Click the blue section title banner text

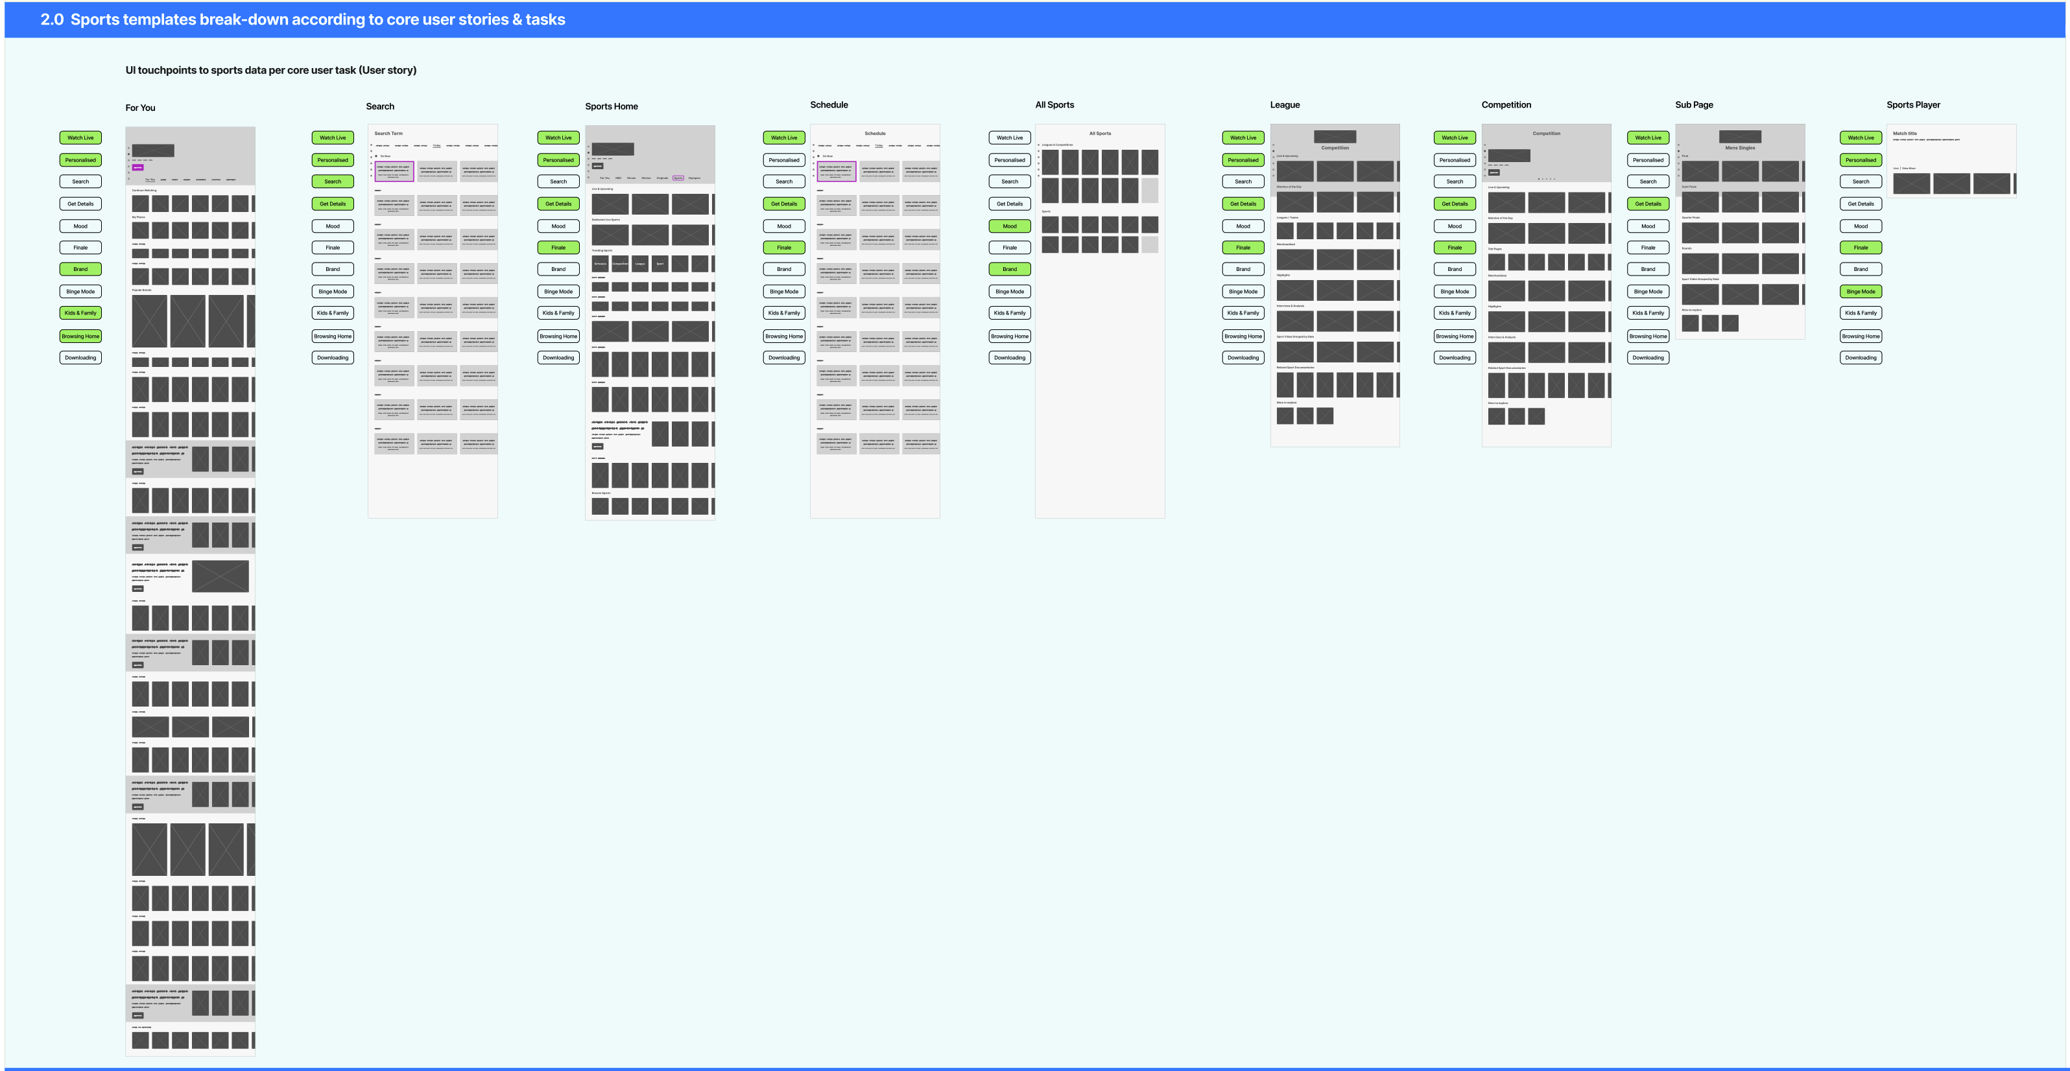(303, 19)
